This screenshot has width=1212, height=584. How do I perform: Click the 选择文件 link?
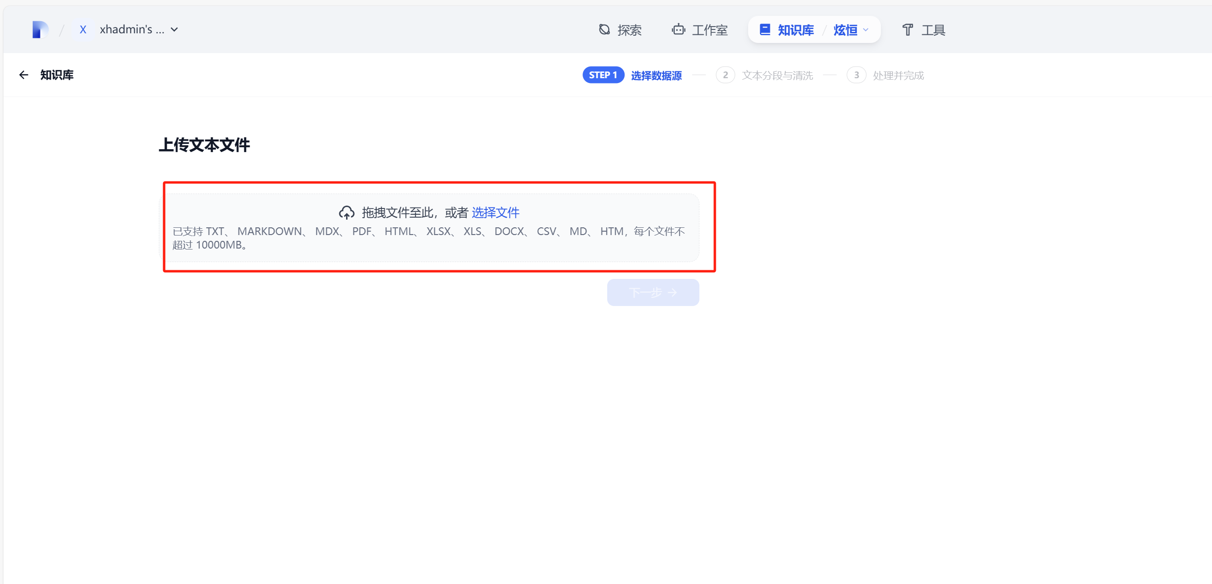tap(495, 212)
